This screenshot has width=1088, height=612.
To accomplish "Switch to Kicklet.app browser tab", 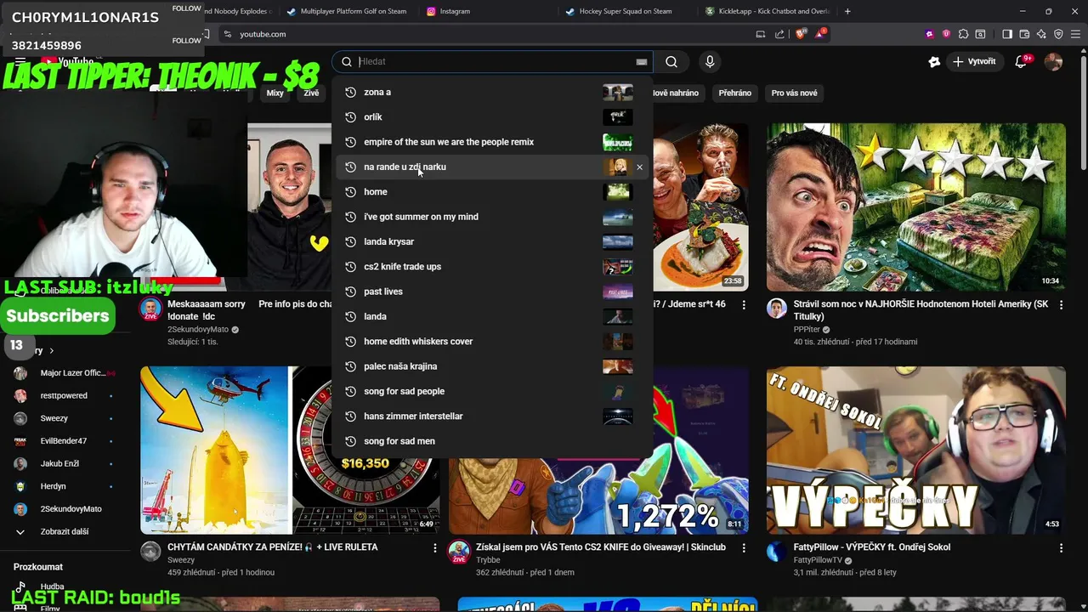I will point(768,11).
